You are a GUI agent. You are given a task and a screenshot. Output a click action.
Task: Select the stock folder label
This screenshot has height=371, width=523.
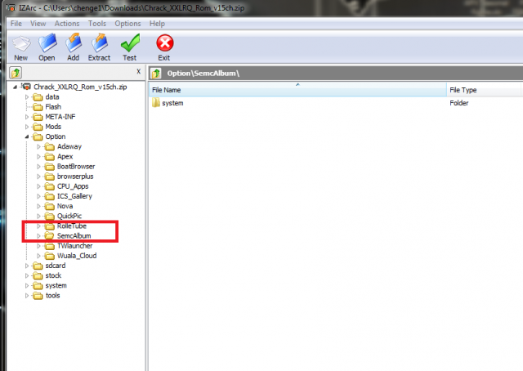[x=53, y=275]
